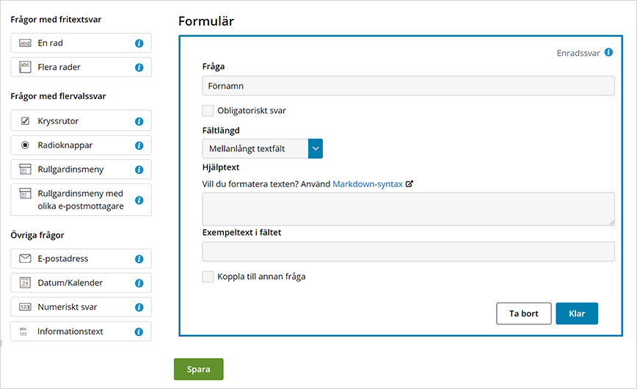Click the Fråga input containing Förnamn

point(408,86)
